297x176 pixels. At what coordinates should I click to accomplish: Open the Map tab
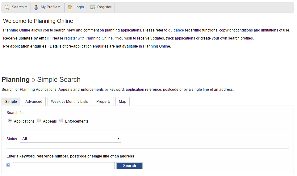[122, 101]
